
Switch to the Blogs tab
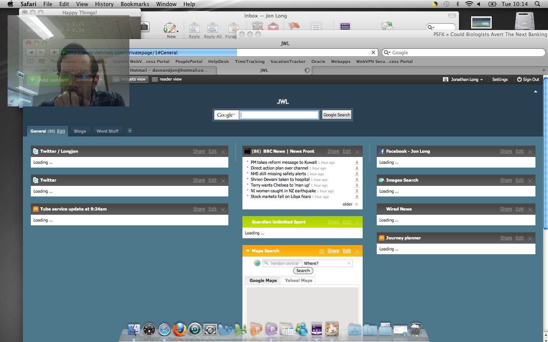tap(80, 131)
